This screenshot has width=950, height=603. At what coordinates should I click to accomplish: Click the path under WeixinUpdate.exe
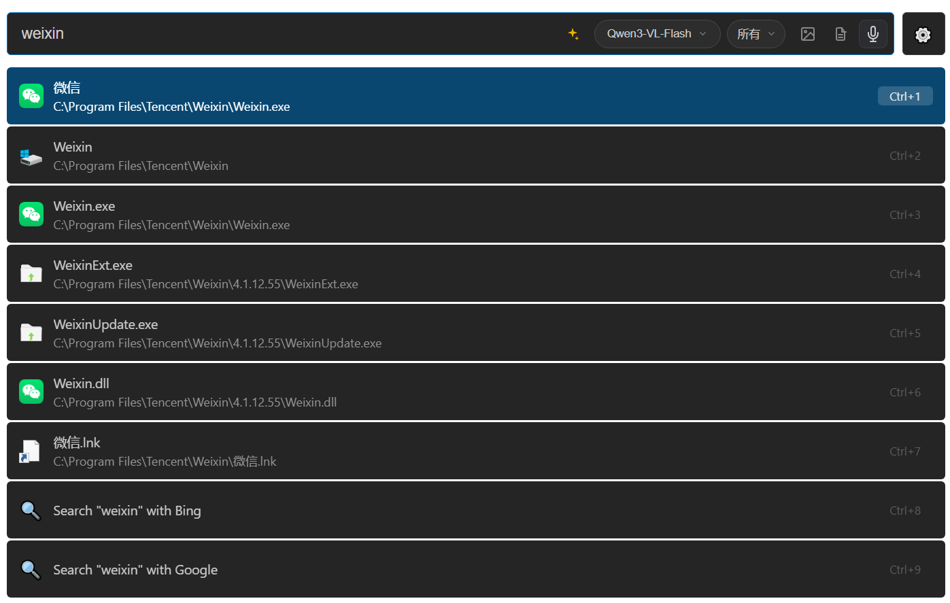pyautogui.click(x=218, y=343)
